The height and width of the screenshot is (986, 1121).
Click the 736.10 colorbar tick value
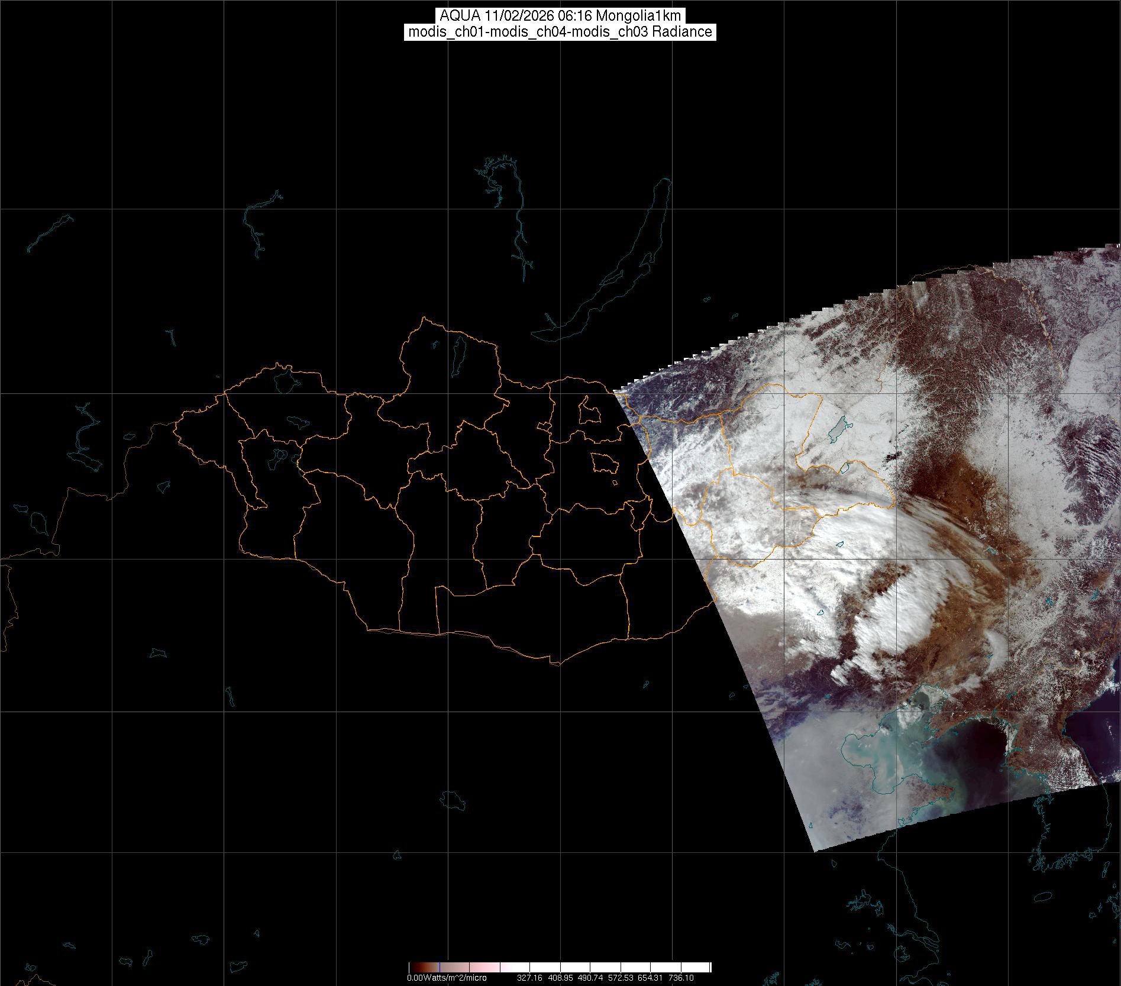point(681,978)
